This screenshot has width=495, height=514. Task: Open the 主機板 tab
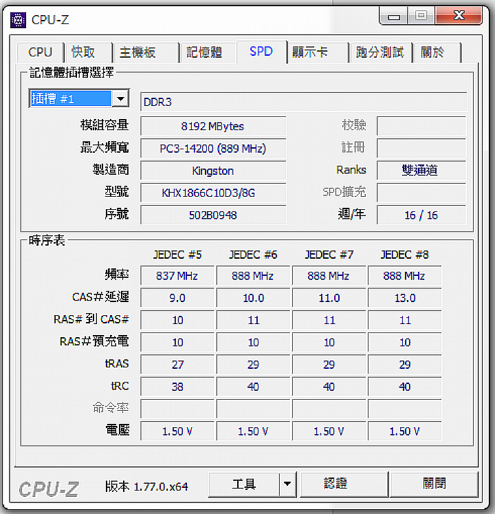pos(146,52)
